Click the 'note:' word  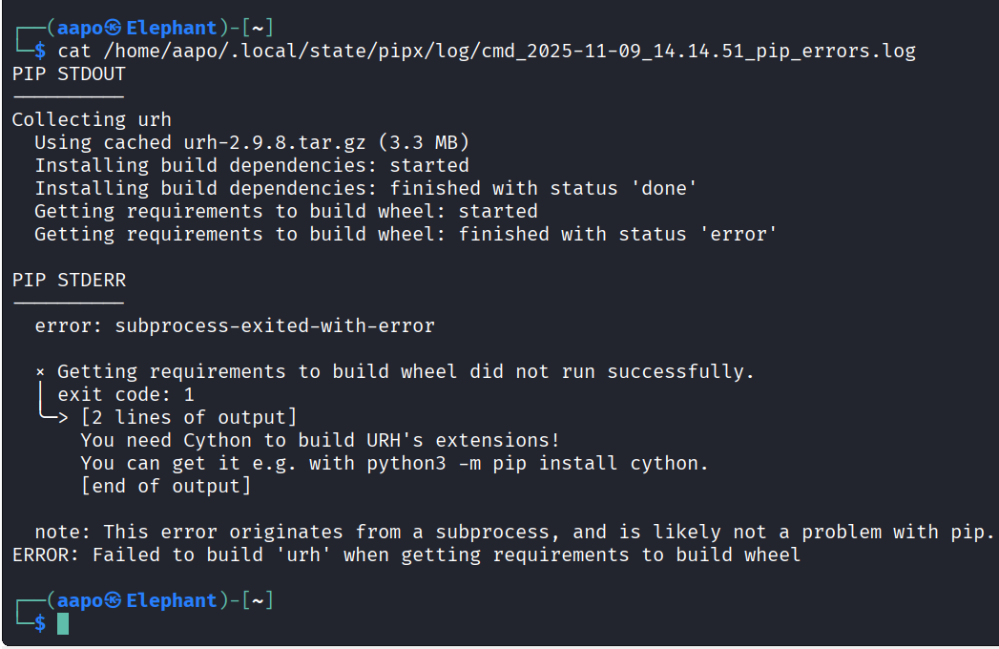pos(63,532)
